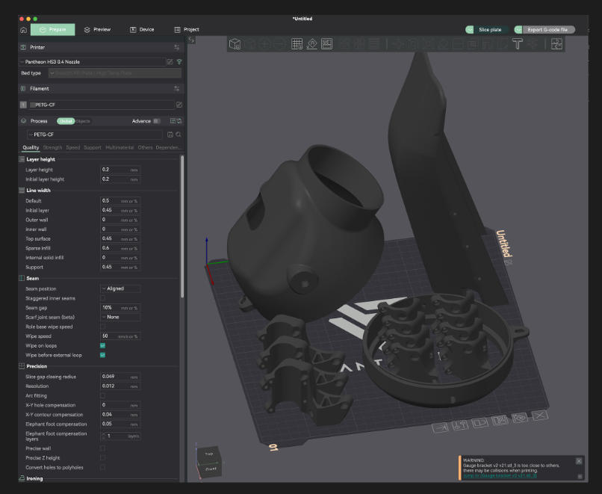
Task: Enable the Arc fitting checkbox
Action: (x=102, y=395)
